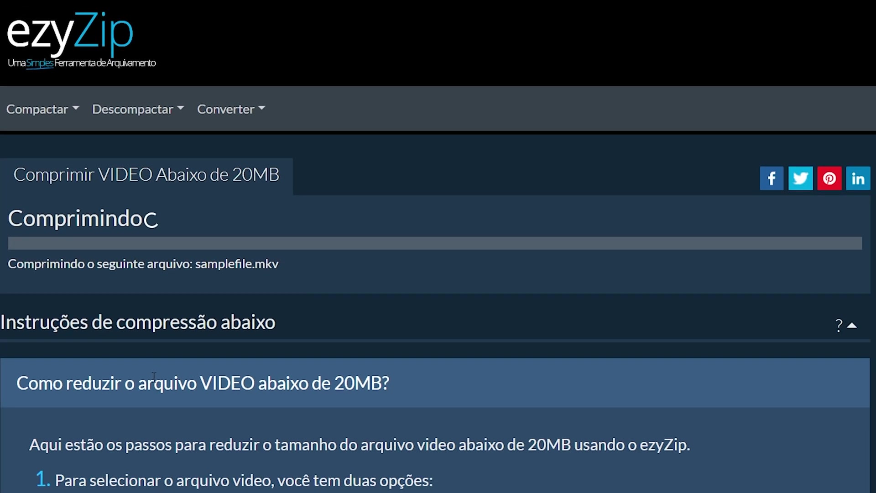876x493 pixels.
Task: Click the Instruções de compressão abaixo heading
Action: 138,323
